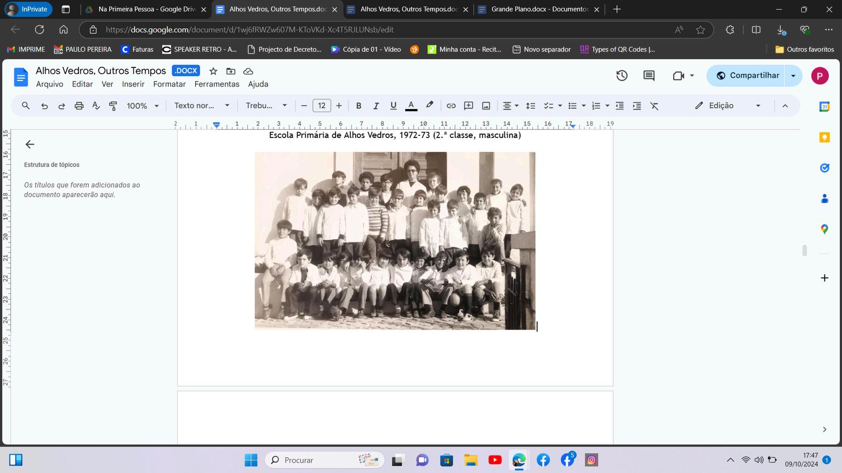The height and width of the screenshot is (473, 842).
Task: Open the Inserir menu
Action: click(x=133, y=84)
